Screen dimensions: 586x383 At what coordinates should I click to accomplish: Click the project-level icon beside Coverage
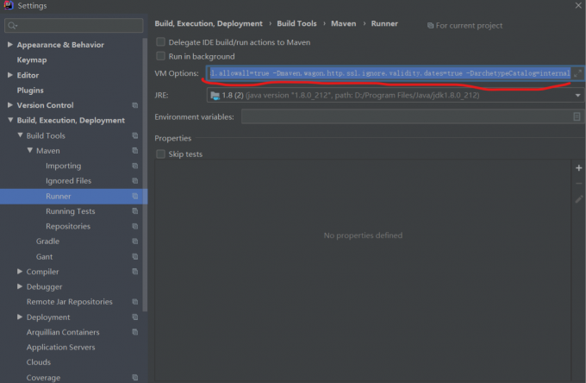(x=135, y=377)
